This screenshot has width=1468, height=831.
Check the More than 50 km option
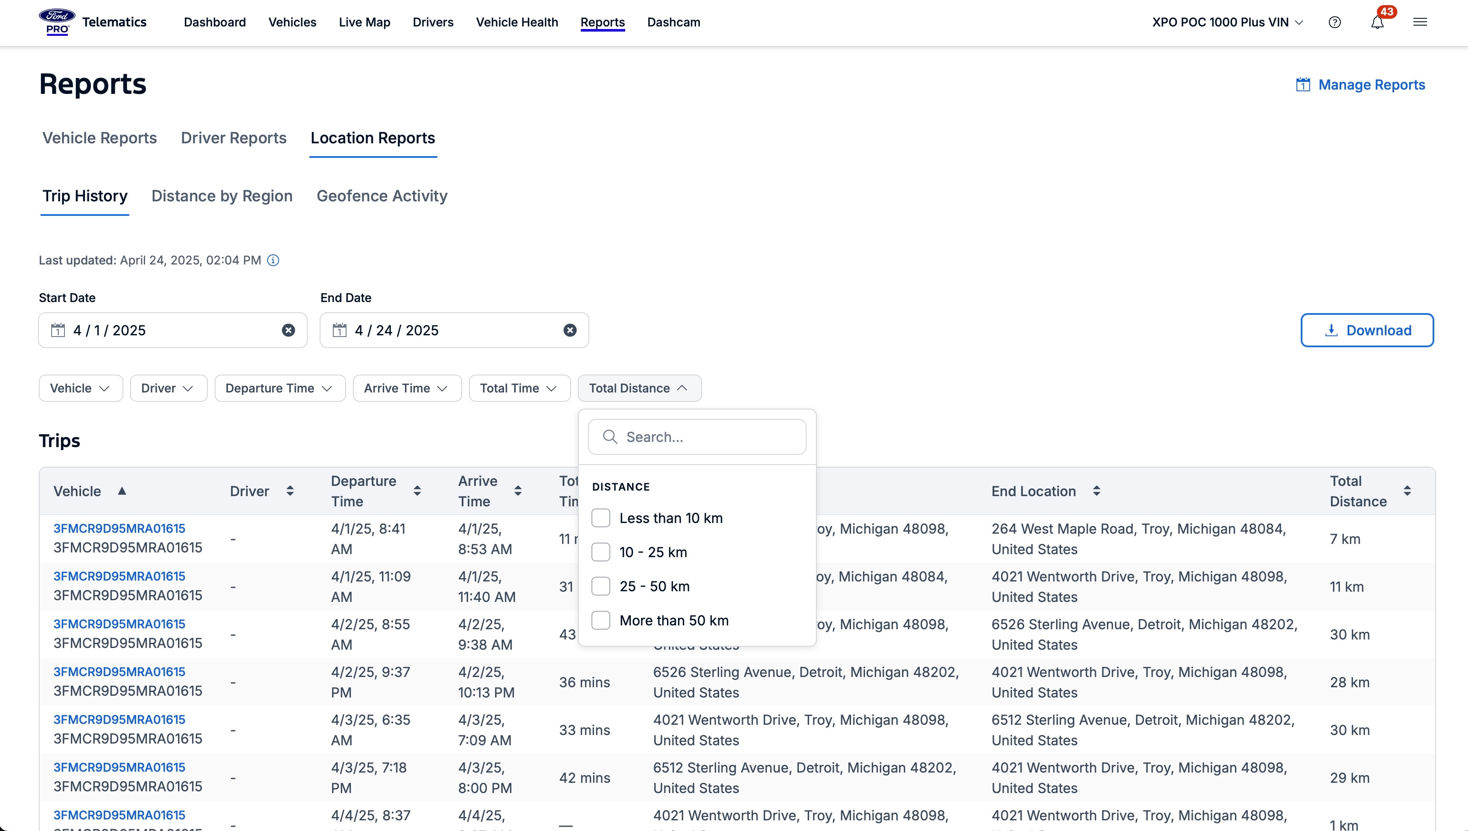tap(600, 620)
